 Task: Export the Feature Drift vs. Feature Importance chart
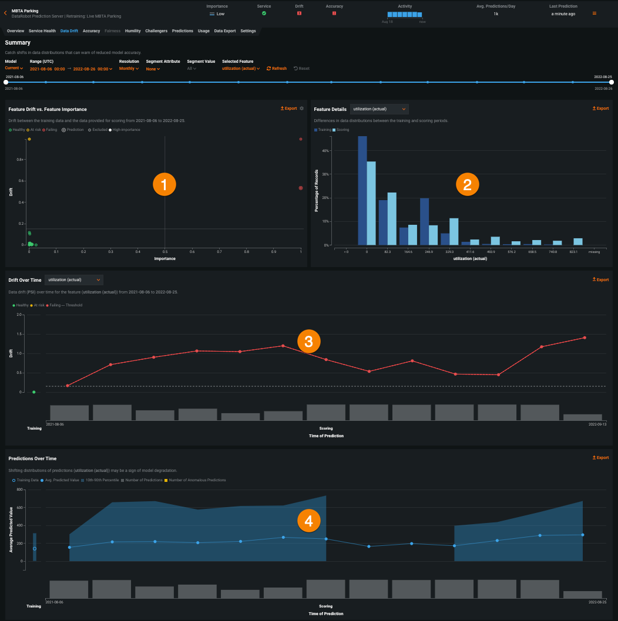click(289, 109)
